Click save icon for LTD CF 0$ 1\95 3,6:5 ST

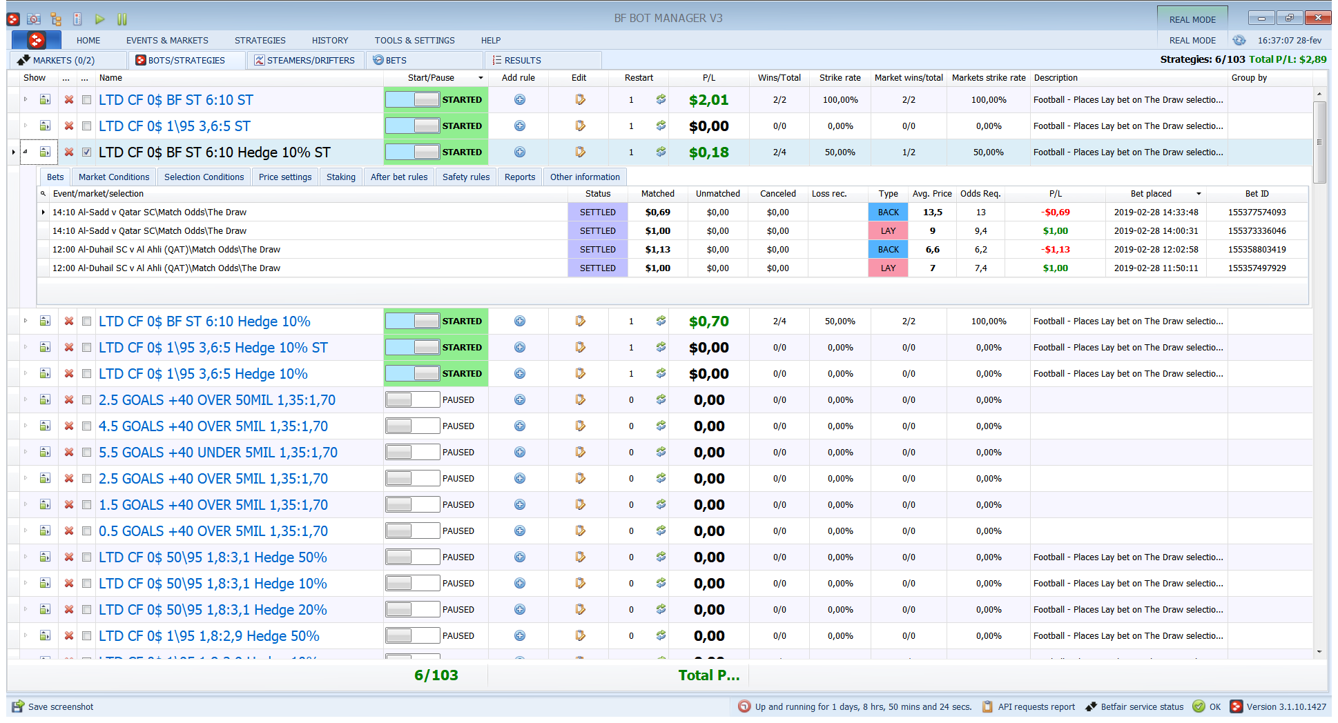45,126
